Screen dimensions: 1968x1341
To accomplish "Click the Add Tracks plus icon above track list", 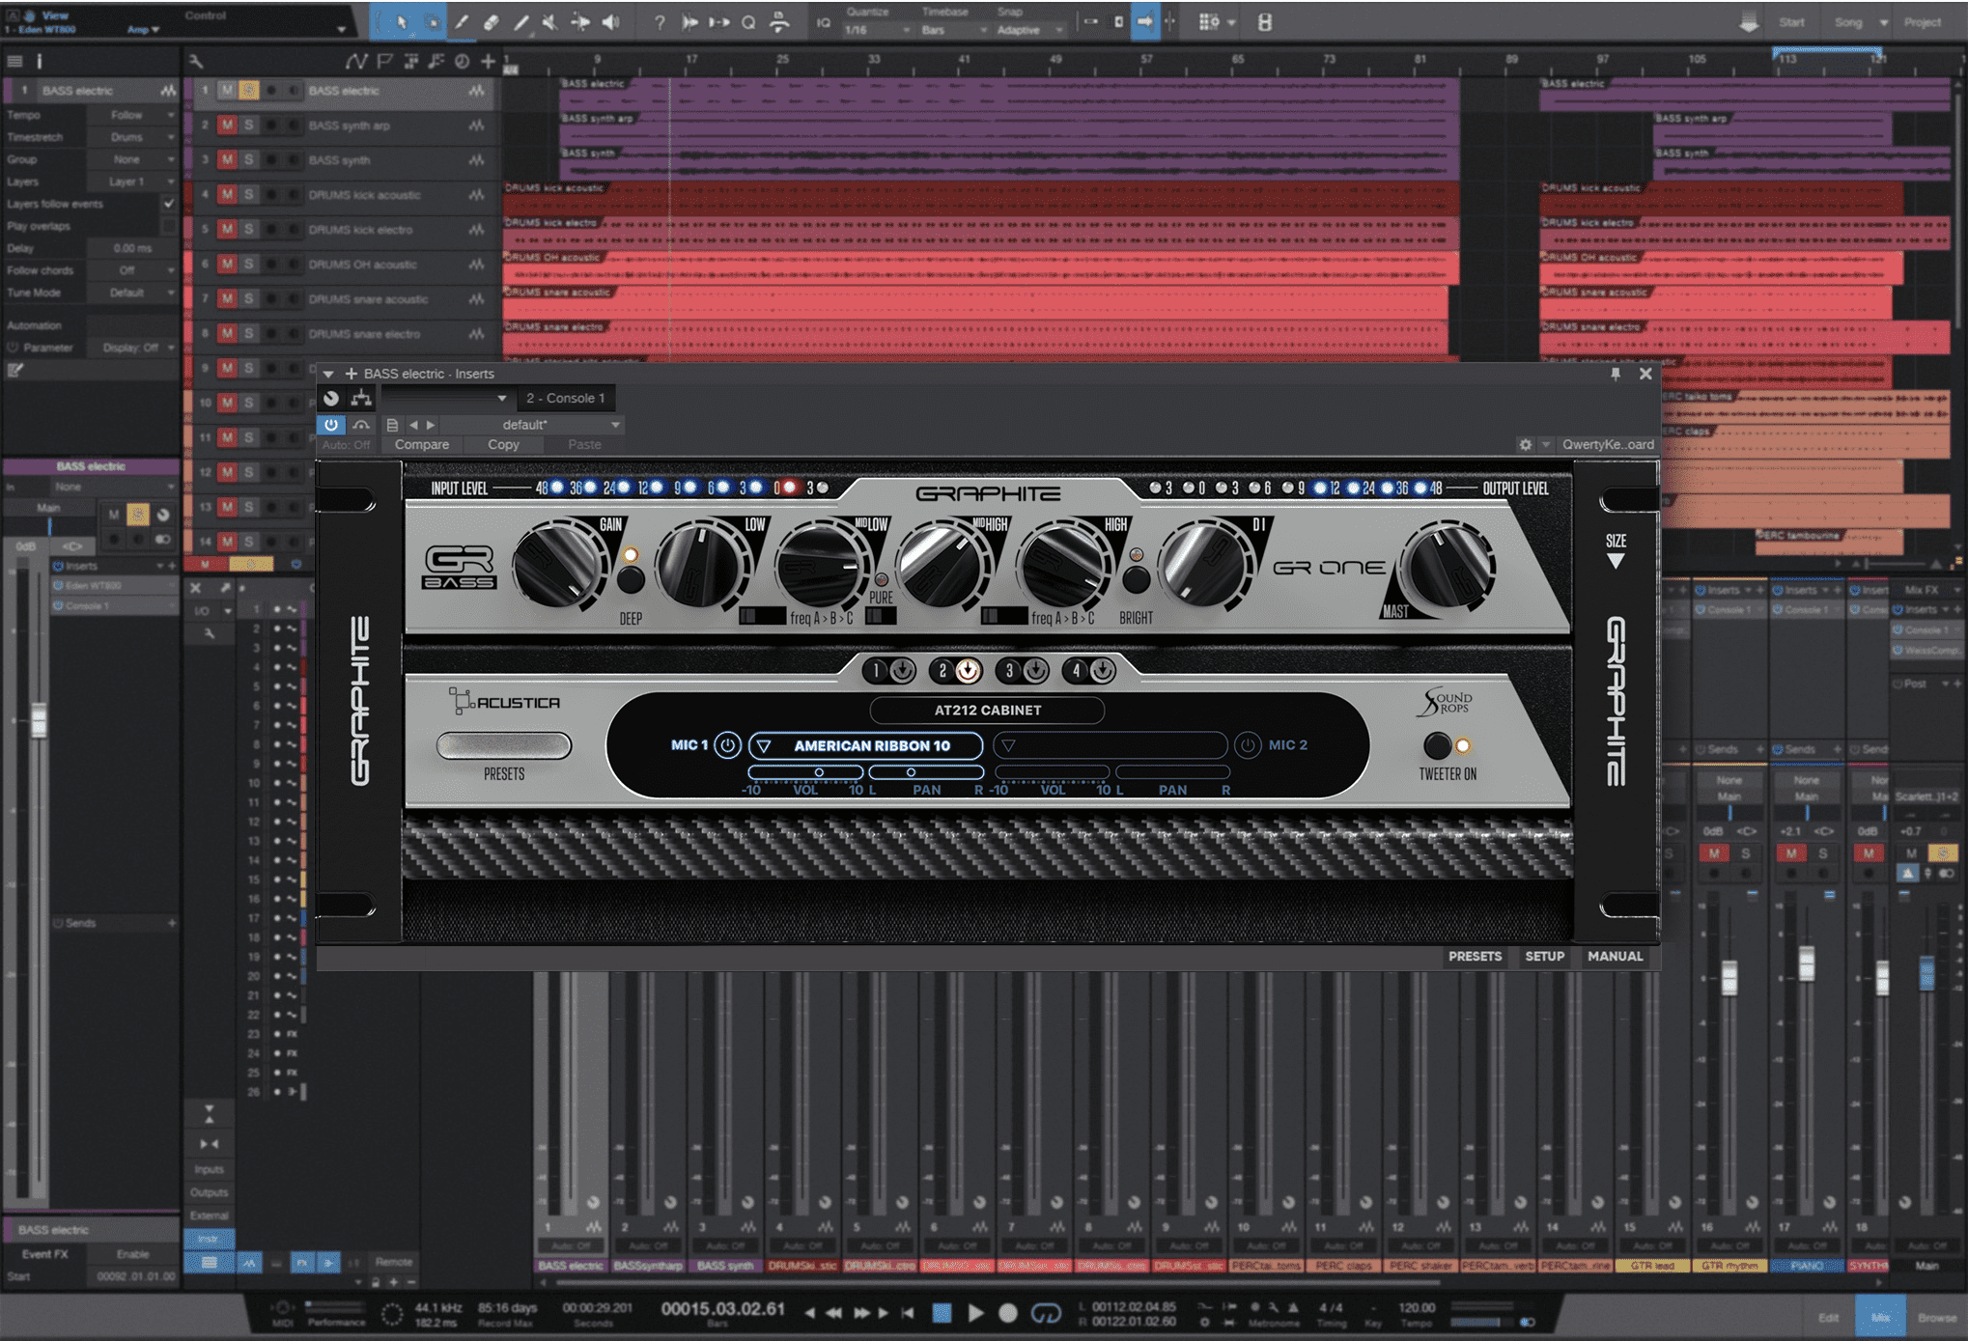I will [489, 62].
